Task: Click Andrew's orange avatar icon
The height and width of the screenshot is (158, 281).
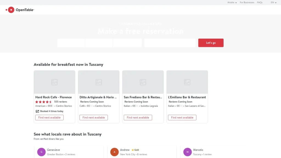Action: point(114,152)
